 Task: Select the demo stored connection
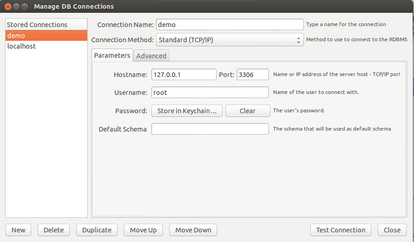point(46,35)
